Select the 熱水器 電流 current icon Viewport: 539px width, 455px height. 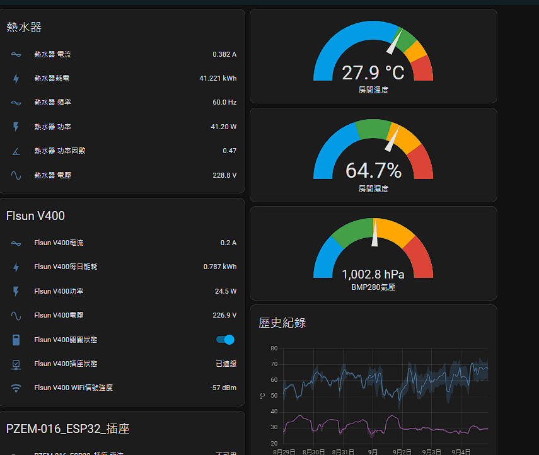click(16, 54)
